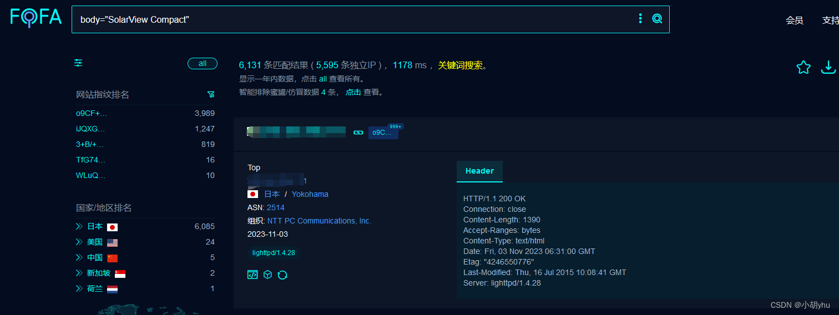The image size is (839, 315).
Task: Select the 日本 country name
Action: 95,226
